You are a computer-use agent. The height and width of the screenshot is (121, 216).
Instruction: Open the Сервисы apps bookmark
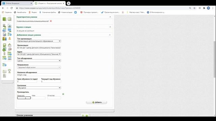click(7, 12)
